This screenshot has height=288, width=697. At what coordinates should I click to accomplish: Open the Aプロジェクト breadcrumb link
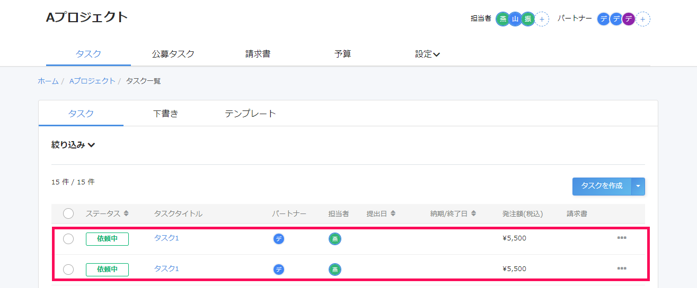(92, 81)
